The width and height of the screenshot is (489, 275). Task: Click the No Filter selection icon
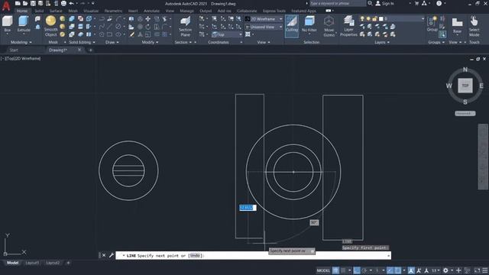click(309, 24)
